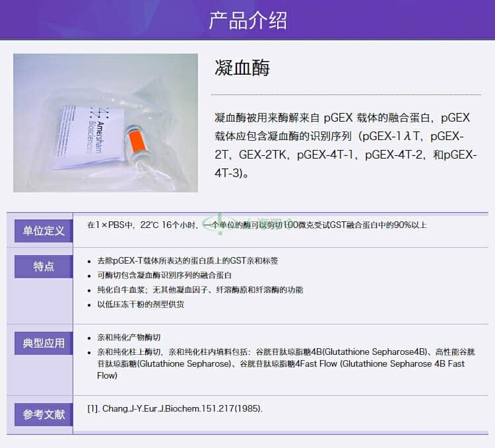The width and height of the screenshot is (495, 448).
Task: Select the 特点 section label
Action: (44, 266)
